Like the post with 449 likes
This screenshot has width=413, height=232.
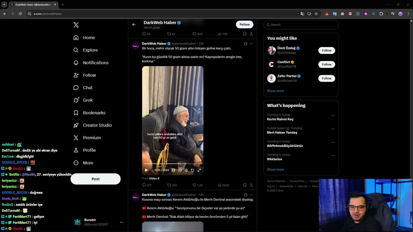click(x=197, y=34)
